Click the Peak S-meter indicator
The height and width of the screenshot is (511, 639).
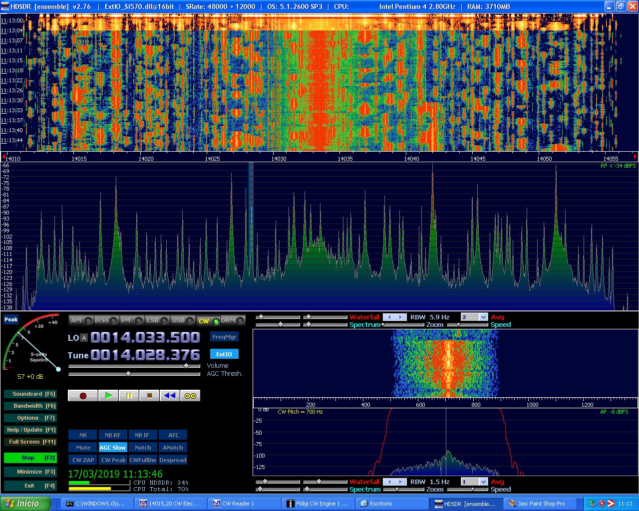(11, 319)
